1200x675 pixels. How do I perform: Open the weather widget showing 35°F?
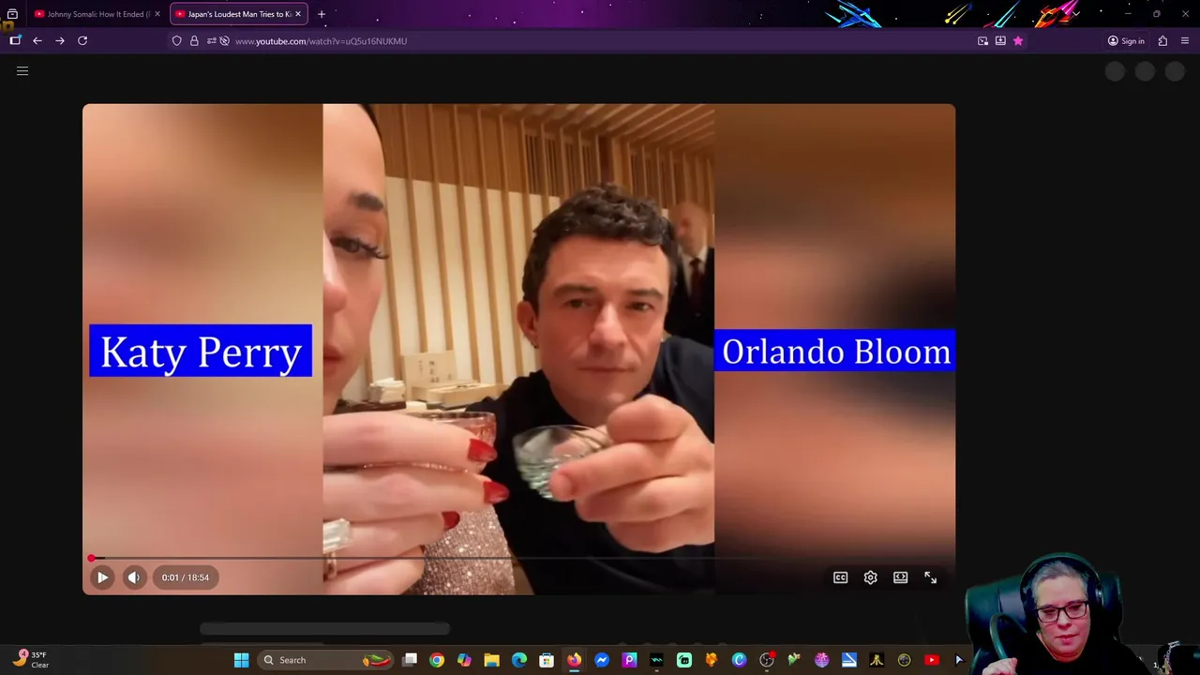click(x=31, y=659)
